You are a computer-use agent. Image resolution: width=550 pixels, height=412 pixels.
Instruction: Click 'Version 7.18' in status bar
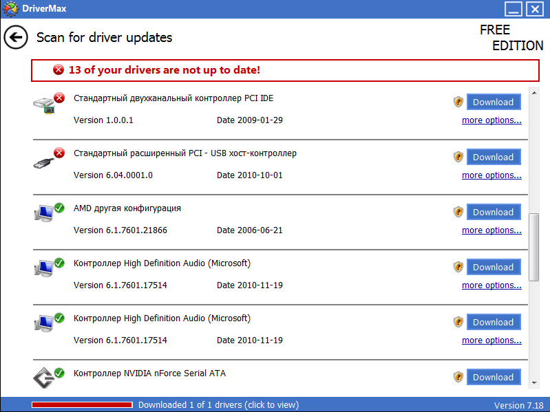(519, 406)
